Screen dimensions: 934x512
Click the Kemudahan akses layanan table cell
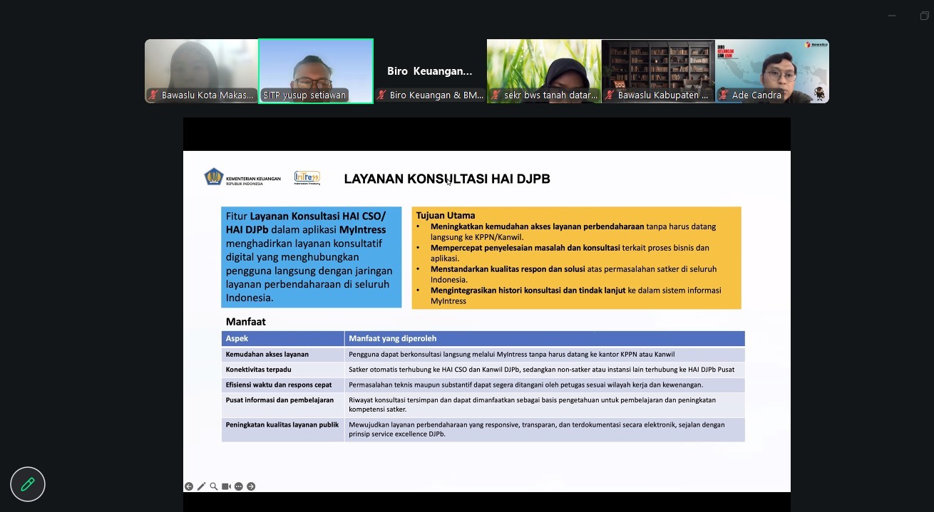tap(283, 355)
